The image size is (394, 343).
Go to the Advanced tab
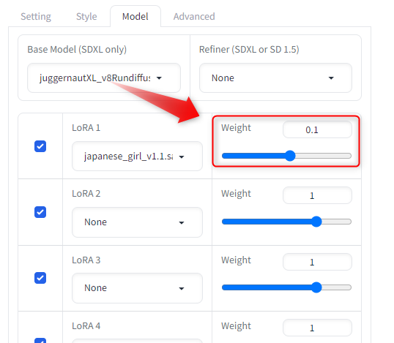click(x=194, y=17)
